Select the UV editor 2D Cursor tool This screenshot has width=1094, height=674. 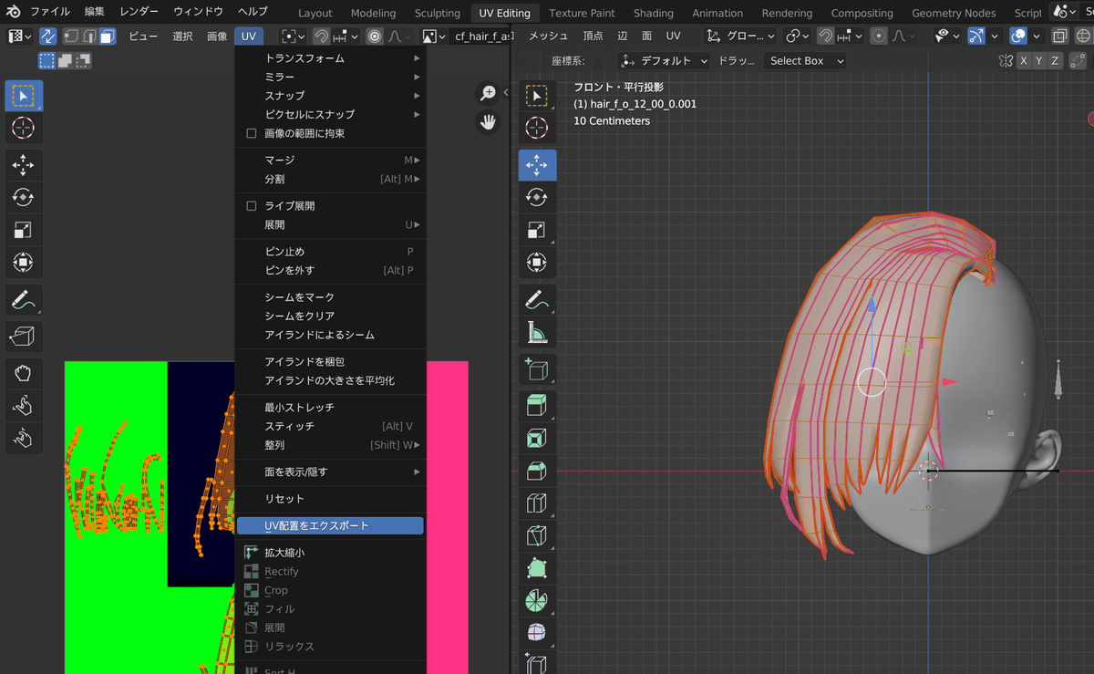(23, 128)
